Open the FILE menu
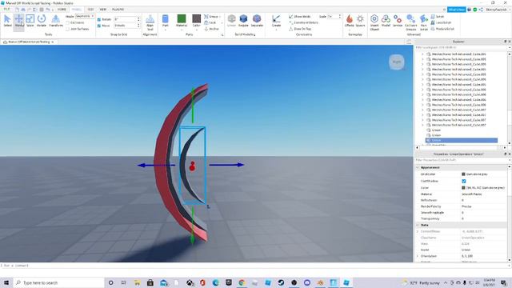 pyautogui.click(x=6, y=9)
